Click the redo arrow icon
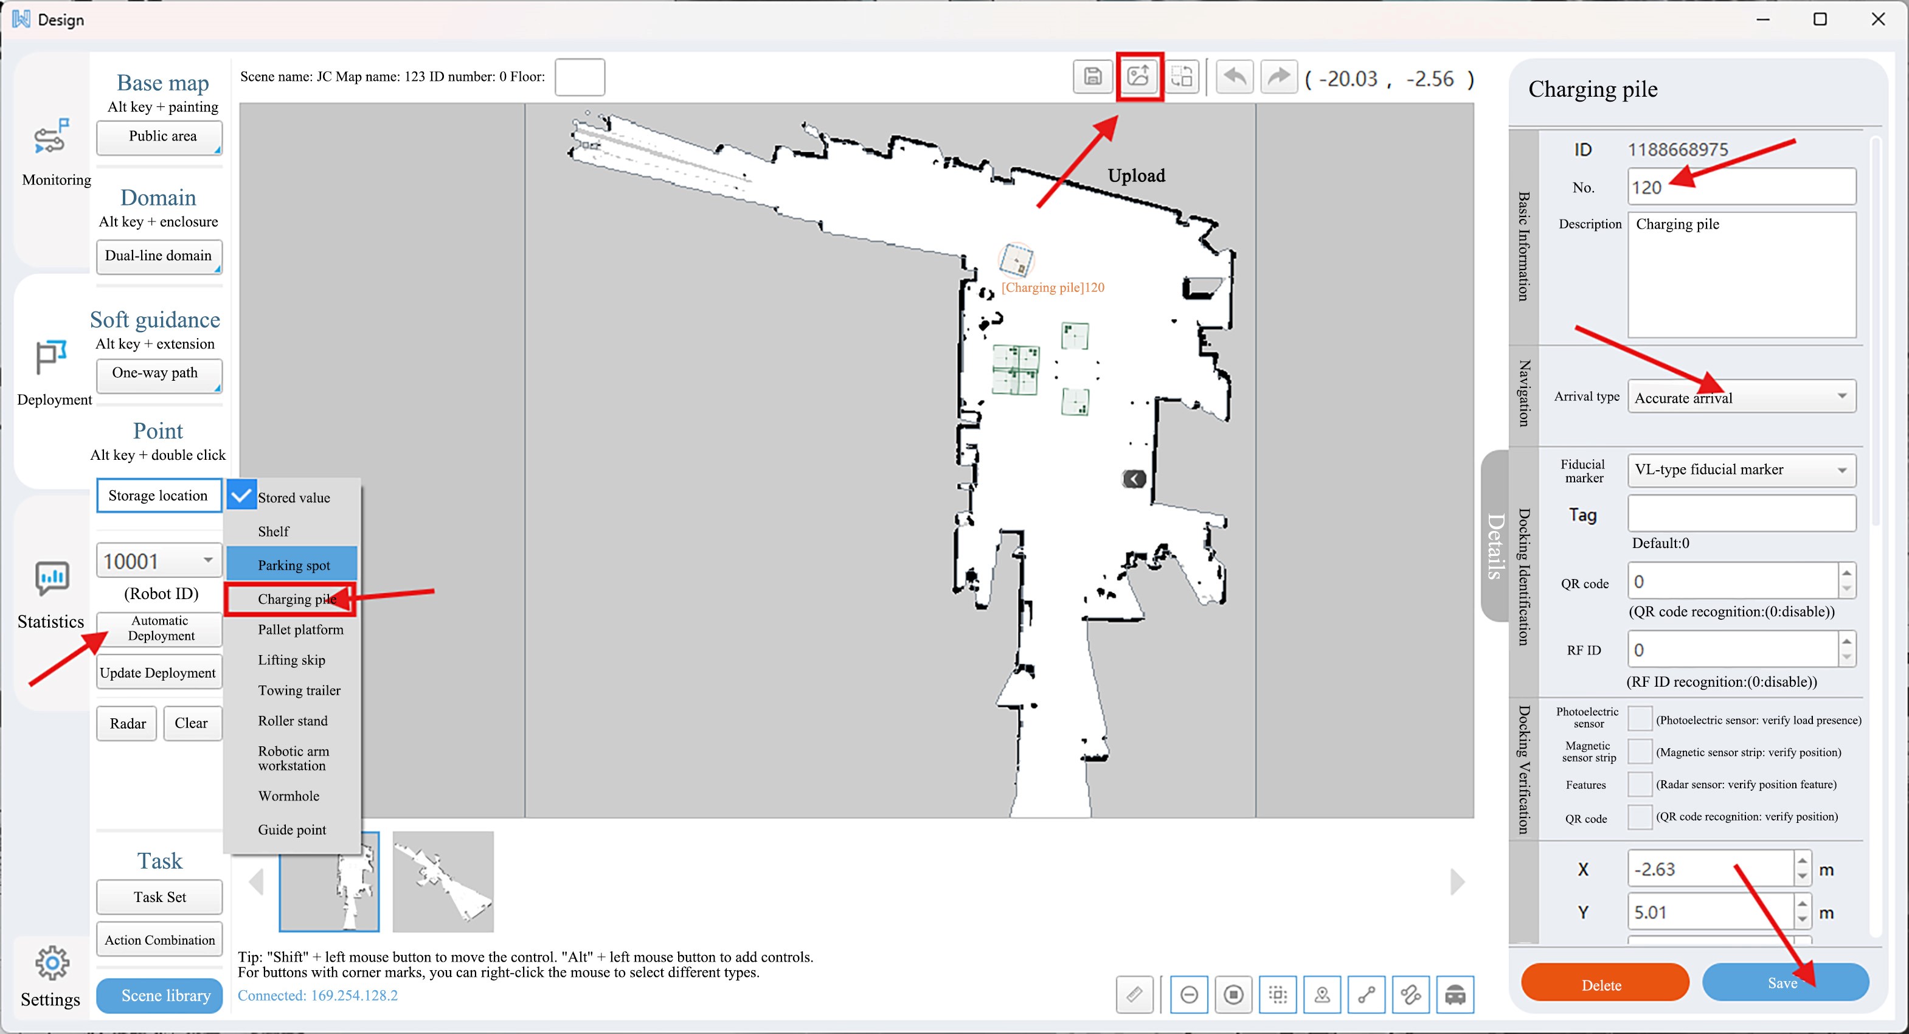 (x=1278, y=77)
